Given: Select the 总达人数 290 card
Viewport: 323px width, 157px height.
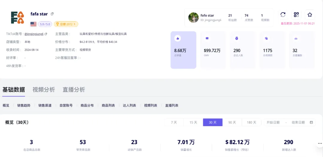Looking at the screenshot, I should (243, 50).
